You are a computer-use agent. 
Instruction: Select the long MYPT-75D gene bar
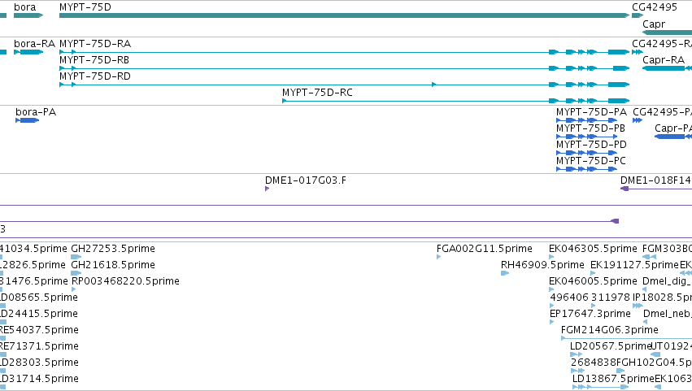click(344, 15)
